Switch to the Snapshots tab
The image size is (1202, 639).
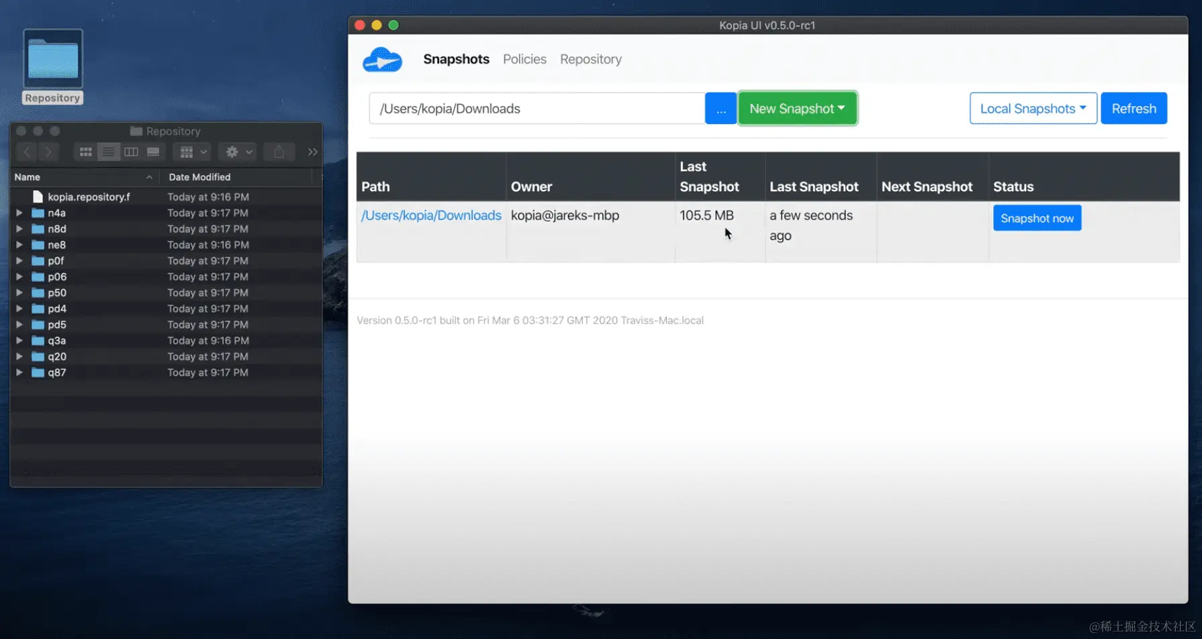pyautogui.click(x=456, y=59)
